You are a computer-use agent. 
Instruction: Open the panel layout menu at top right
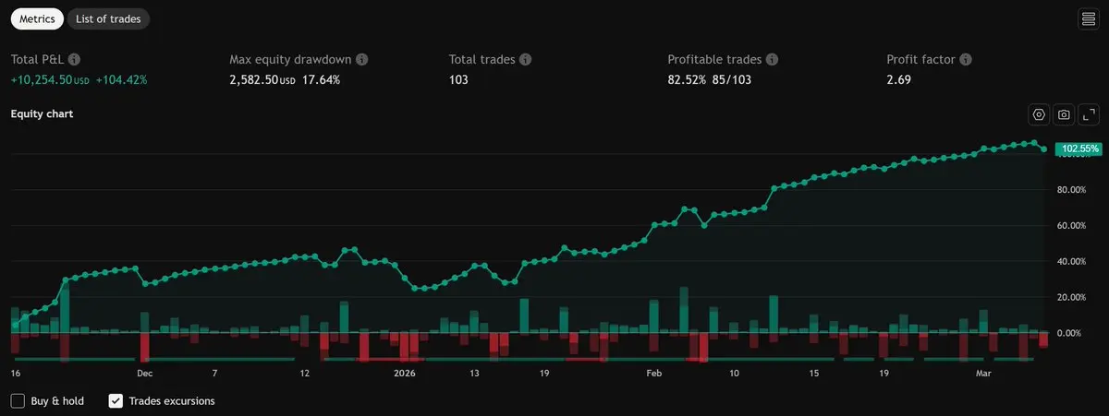(x=1088, y=18)
